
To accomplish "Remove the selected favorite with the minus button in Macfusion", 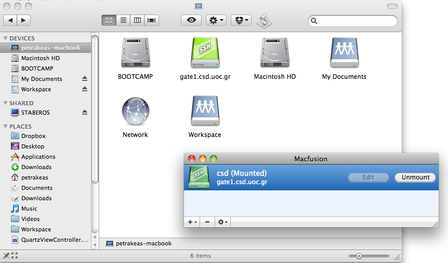I will point(207,222).
